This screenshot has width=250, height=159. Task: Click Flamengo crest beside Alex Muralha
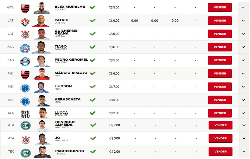tap(25, 9)
